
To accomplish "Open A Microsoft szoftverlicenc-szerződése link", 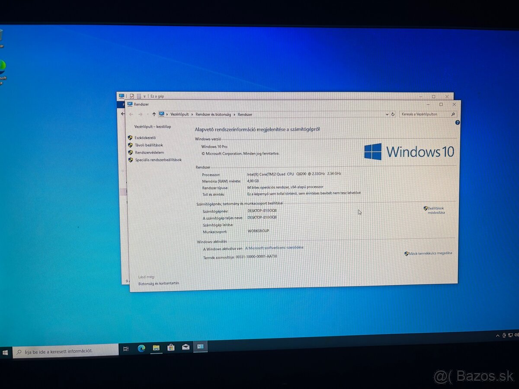I will pos(274,248).
